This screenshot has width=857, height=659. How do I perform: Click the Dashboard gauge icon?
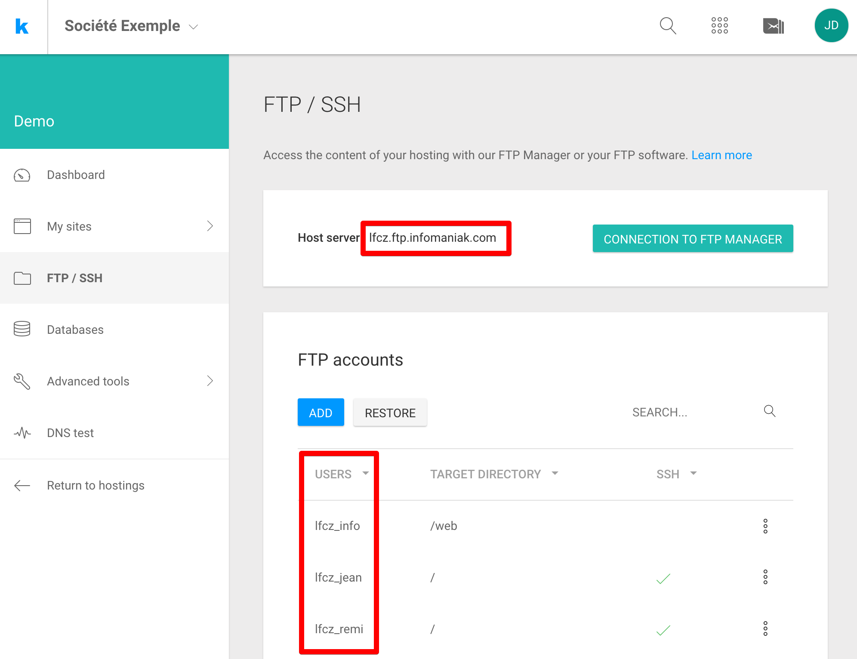[x=22, y=175]
